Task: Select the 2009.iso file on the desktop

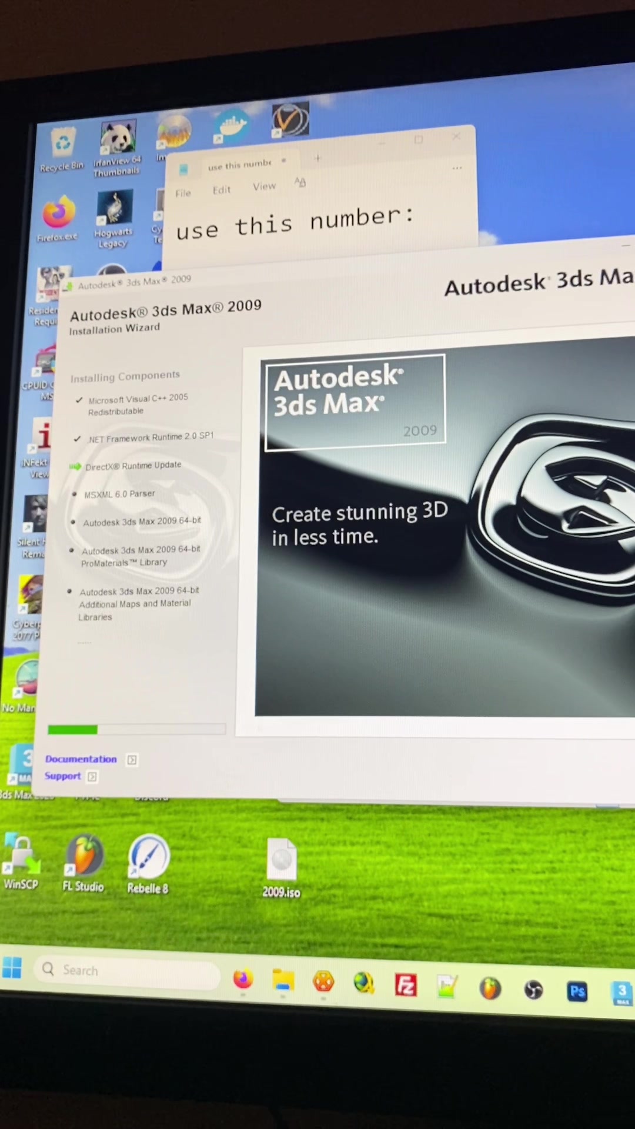Action: point(281,868)
